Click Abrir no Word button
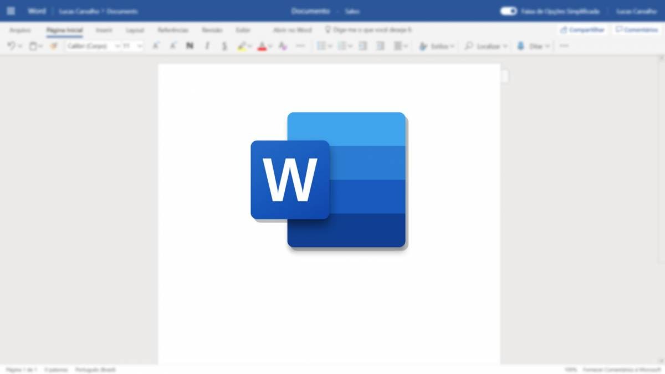 pos(292,30)
